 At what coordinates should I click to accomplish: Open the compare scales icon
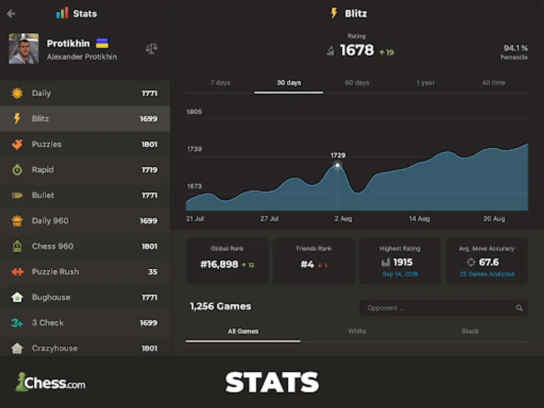coord(151,49)
